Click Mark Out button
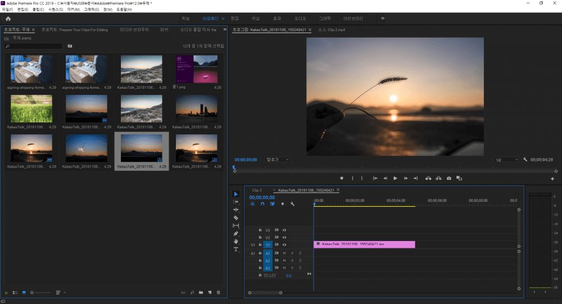 pos(361,178)
